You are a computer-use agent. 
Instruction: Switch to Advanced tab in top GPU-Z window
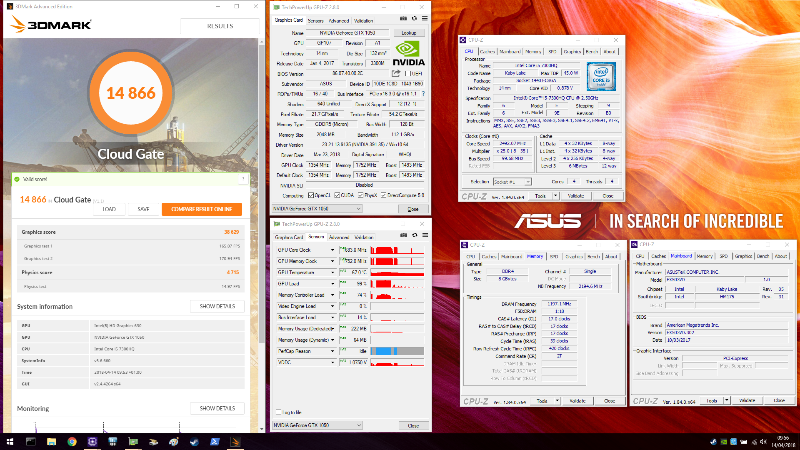(339, 21)
